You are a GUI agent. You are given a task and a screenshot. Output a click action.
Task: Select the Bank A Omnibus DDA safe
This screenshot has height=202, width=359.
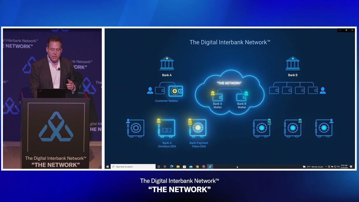point(166,128)
